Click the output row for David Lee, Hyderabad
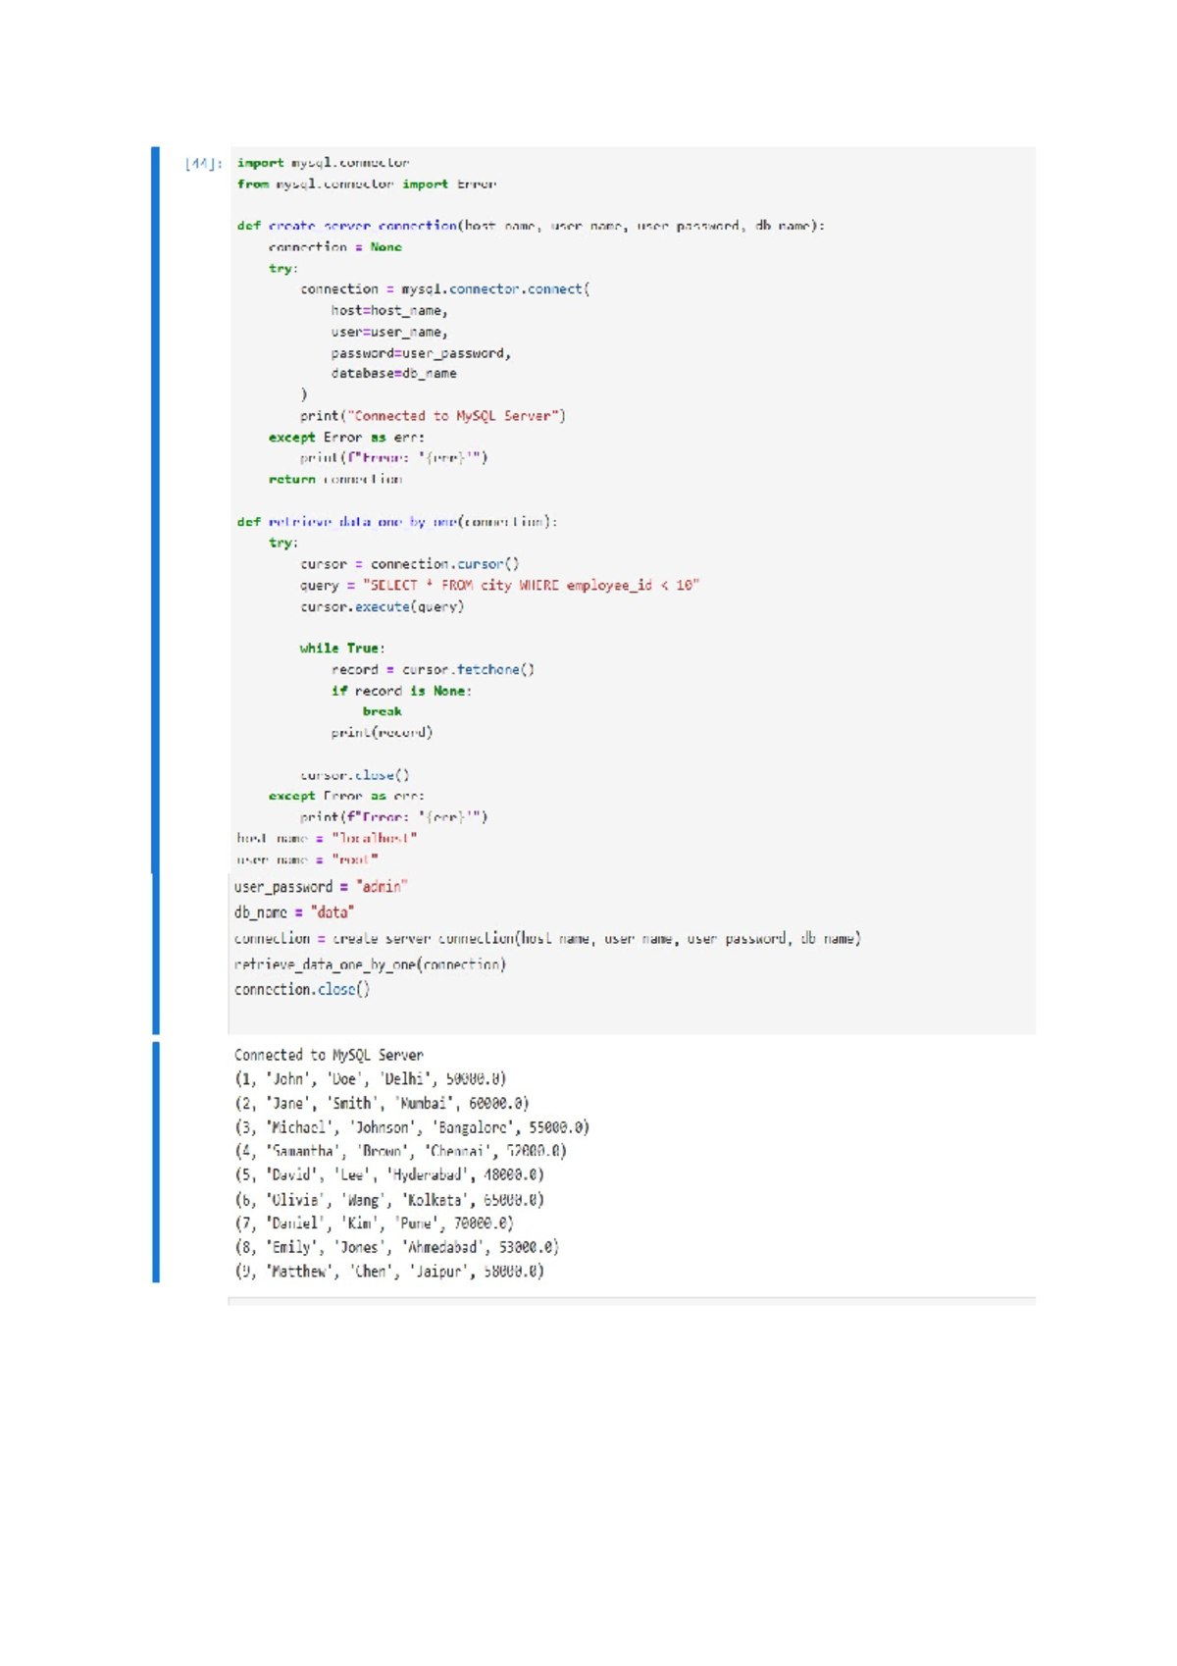 [x=389, y=1175]
